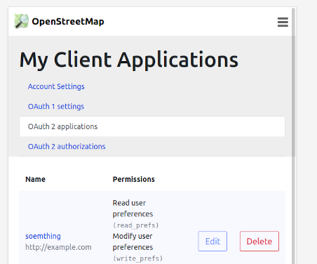Viewport: 317px width, 264px height.
Task: Click the Read user preferences text
Action: pos(133,209)
